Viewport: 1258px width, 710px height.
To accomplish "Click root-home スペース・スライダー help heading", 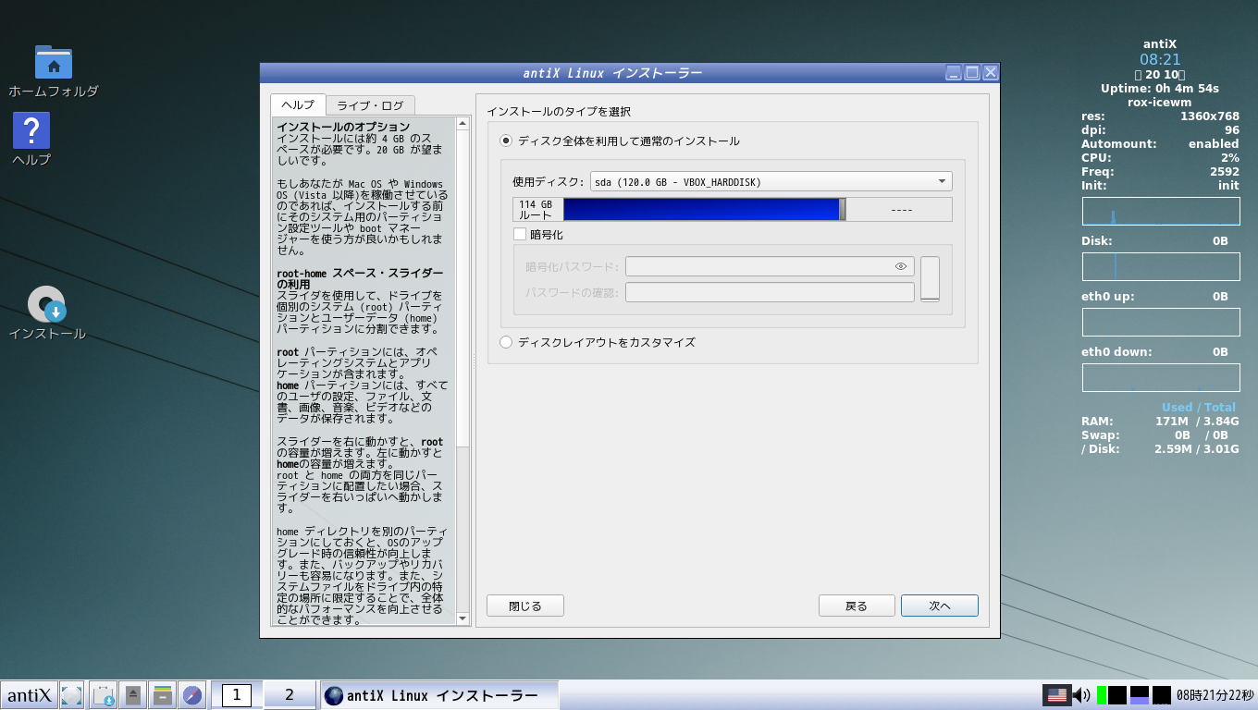I will coord(360,279).
